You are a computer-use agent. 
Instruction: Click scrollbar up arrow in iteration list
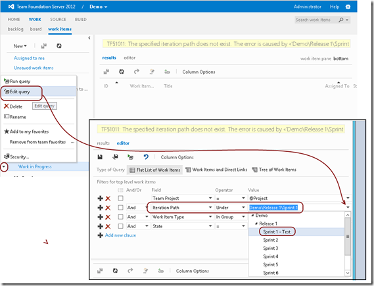point(348,215)
